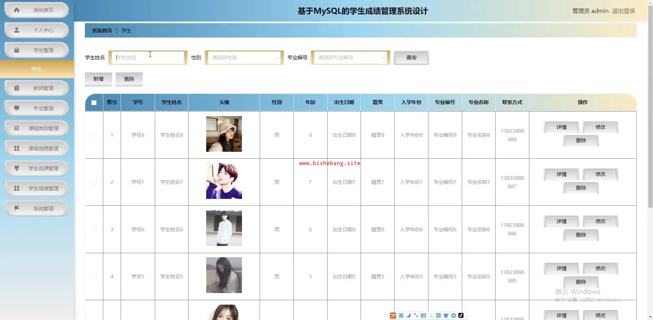The height and width of the screenshot is (320, 653).
Task: Focus the 学生姓名 search input field
Action: (x=148, y=58)
